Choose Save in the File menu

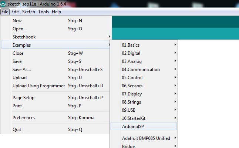coord(55,61)
